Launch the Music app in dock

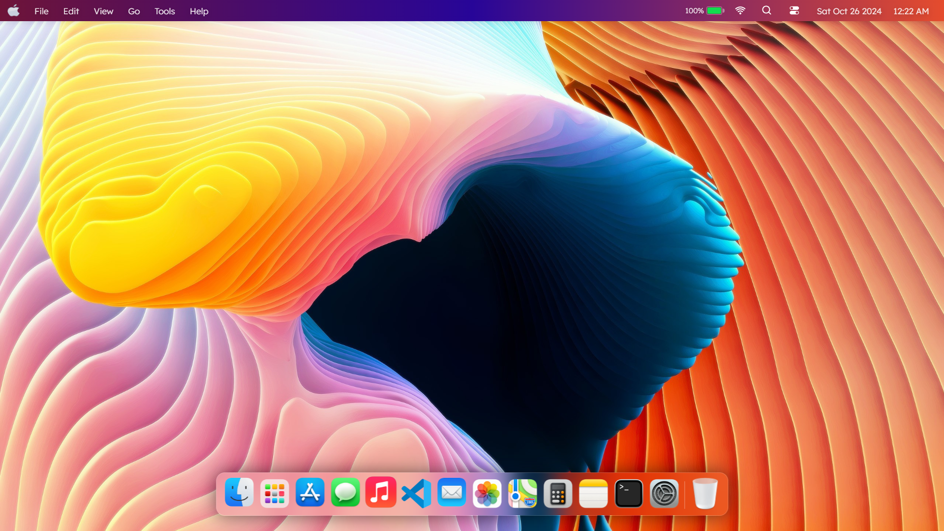[x=381, y=493]
